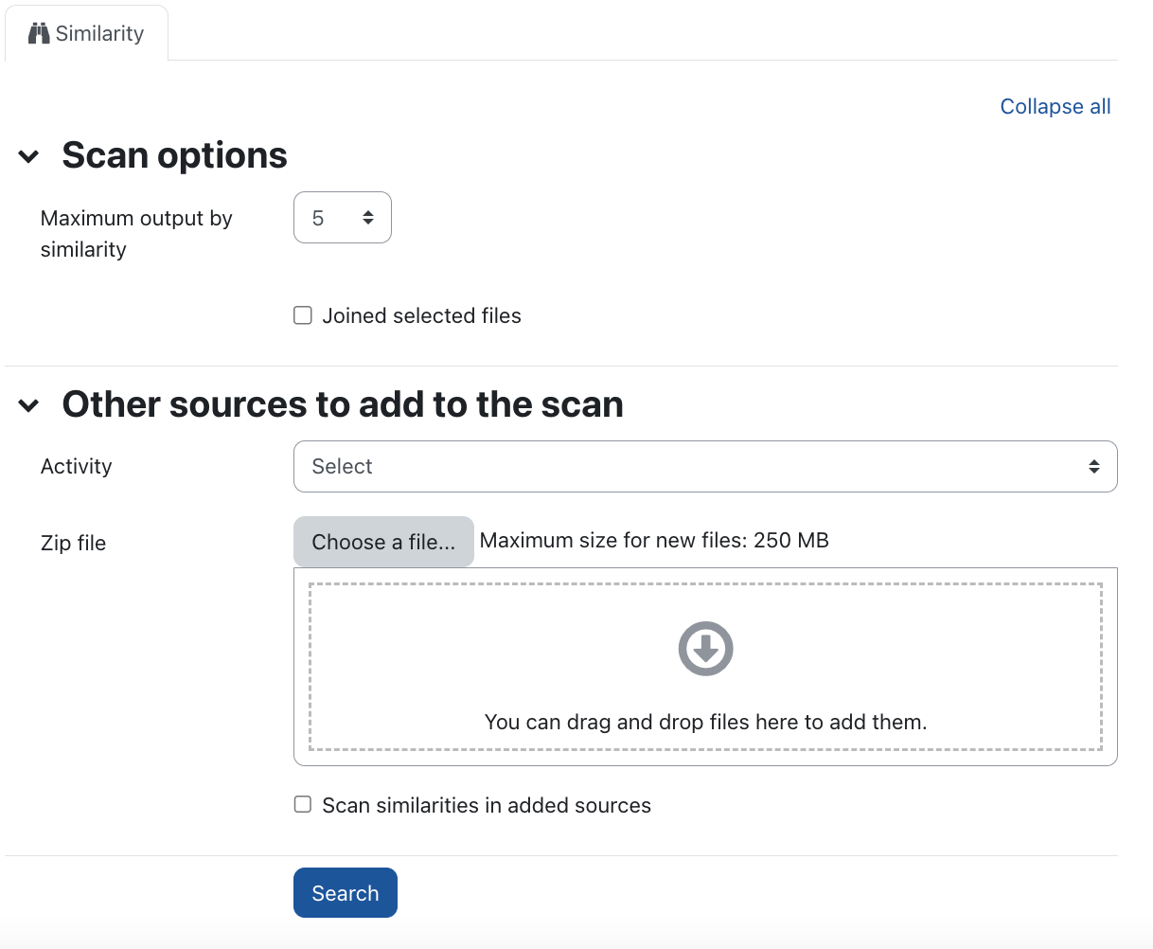
Task: Click the download arrow icon in the drop zone
Action: 705,649
